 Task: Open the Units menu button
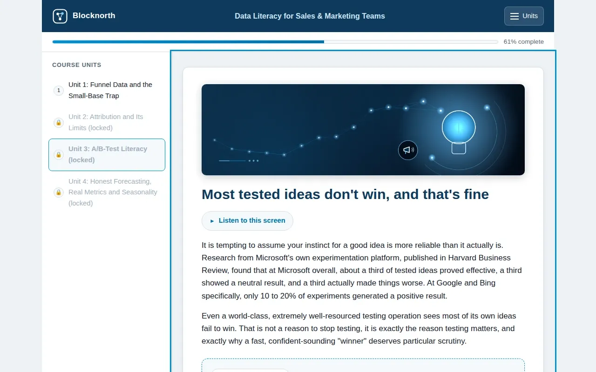pos(524,16)
